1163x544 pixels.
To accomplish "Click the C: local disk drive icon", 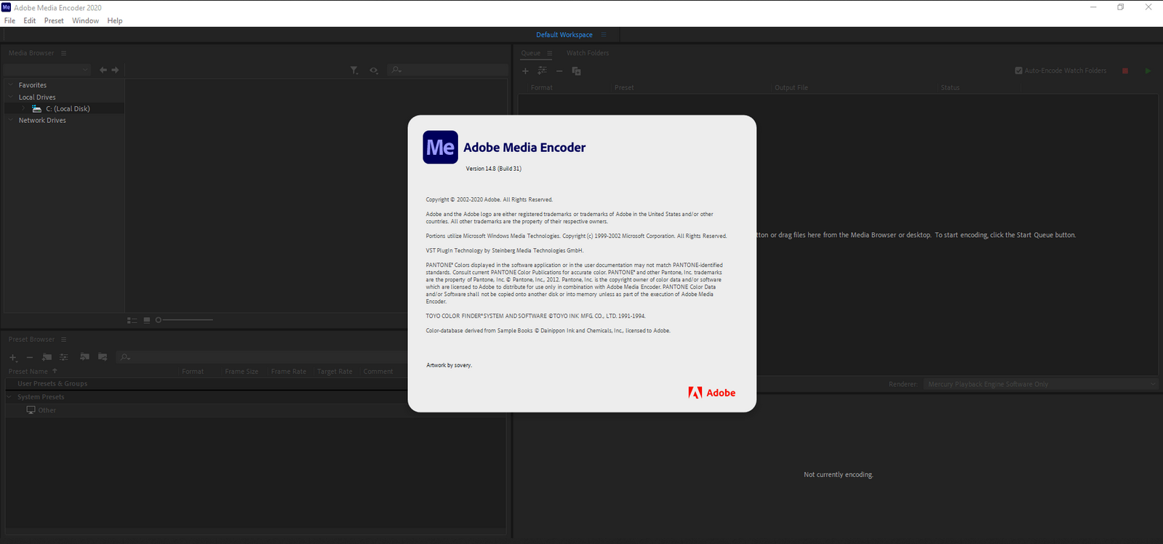I will click(x=36, y=108).
